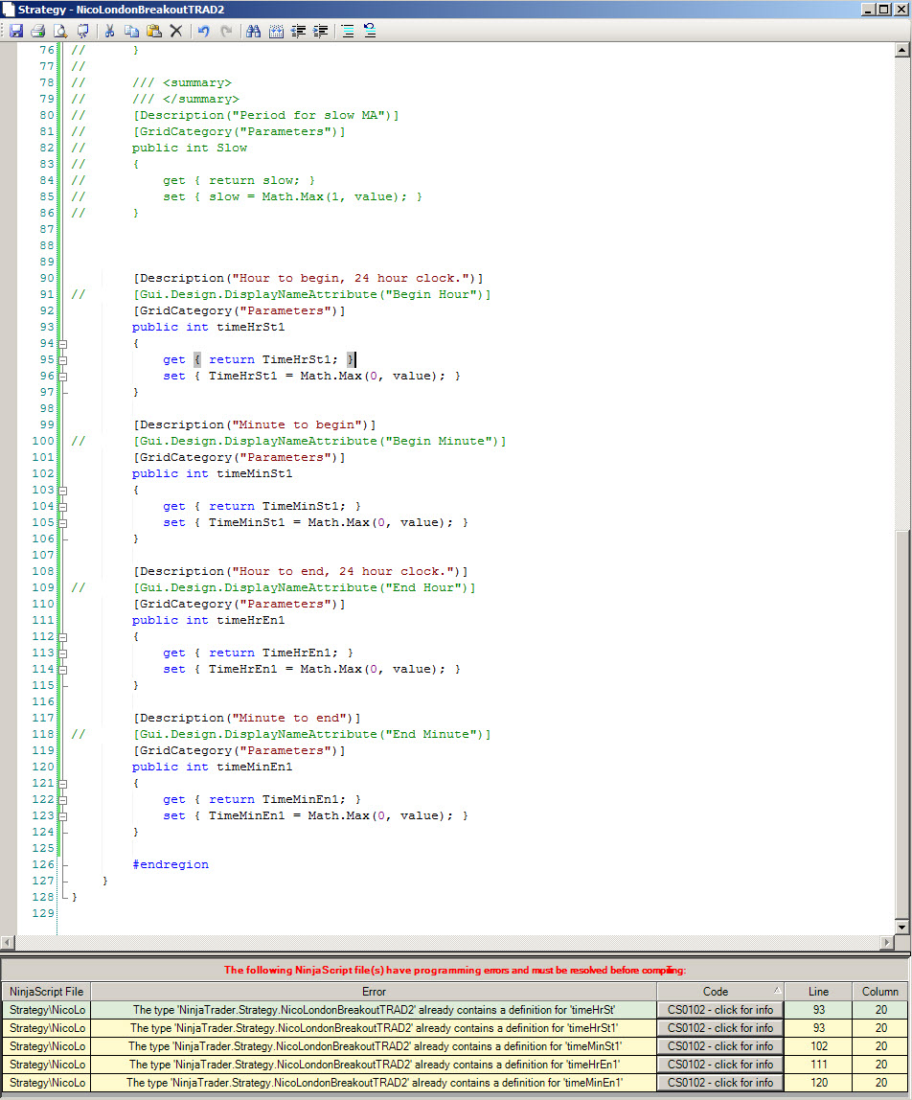The width and height of the screenshot is (912, 1100).
Task: Click the Delete X icon in the toolbar
Action: click(x=176, y=31)
